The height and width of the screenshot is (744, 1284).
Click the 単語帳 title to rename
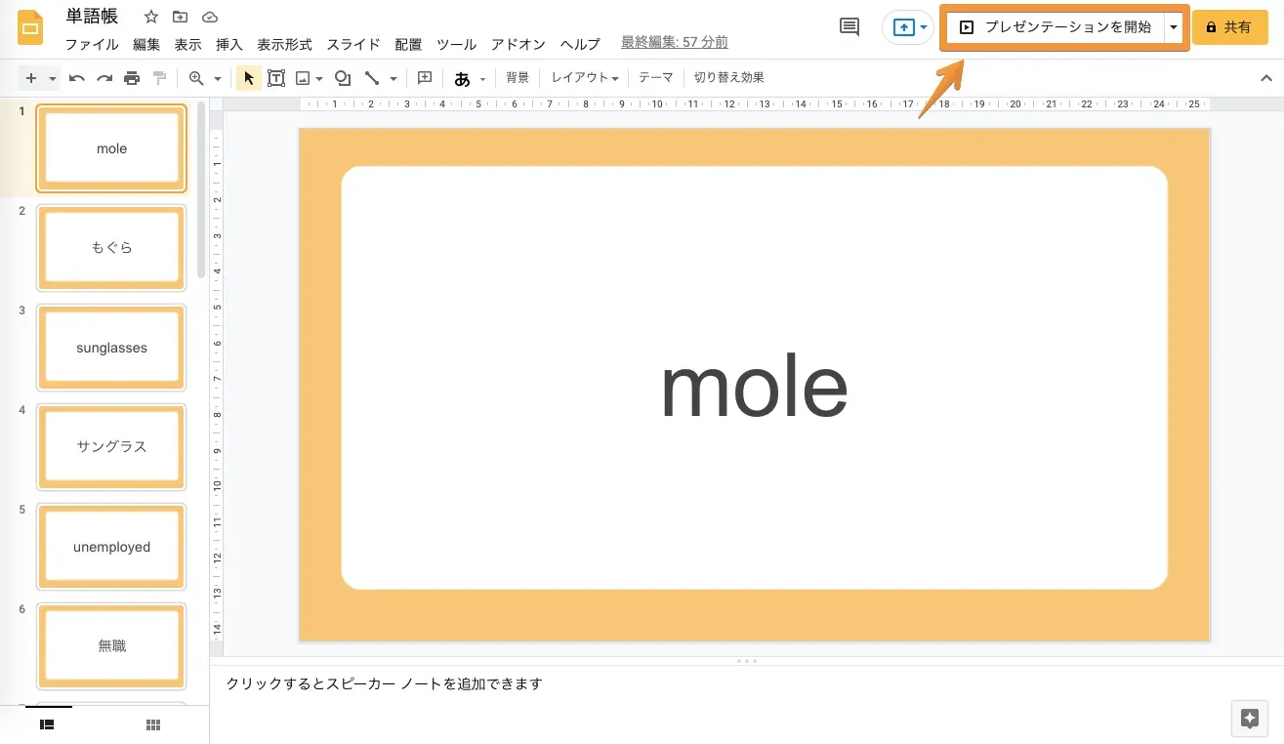coord(92,17)
